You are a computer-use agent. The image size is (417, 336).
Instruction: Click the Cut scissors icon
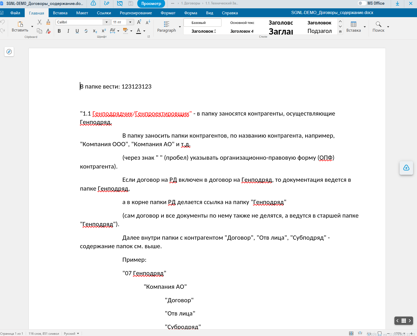(40, 22)
